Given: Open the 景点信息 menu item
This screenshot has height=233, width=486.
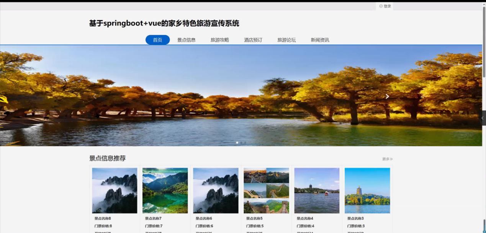Looking at the screenshot, I should pos(187,40).
